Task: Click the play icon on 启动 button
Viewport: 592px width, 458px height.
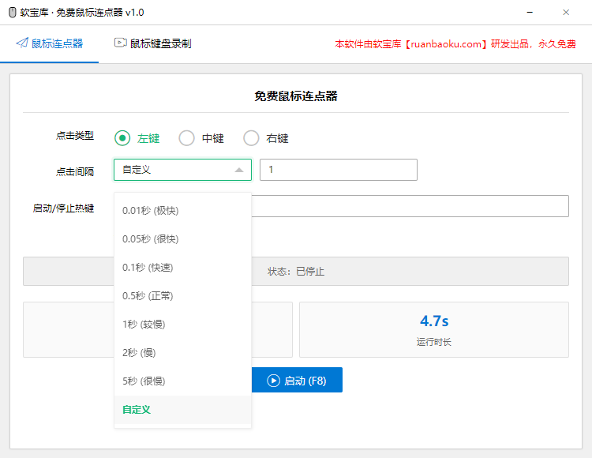Action: click(x=273, y=381)
